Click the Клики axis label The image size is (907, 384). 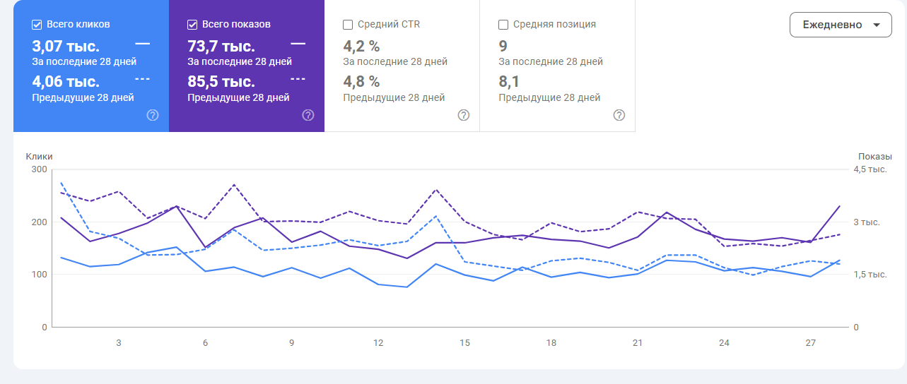40,156
